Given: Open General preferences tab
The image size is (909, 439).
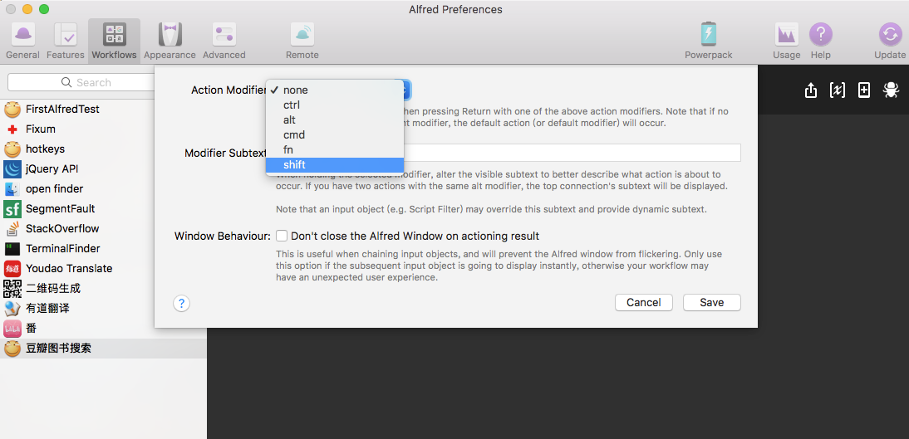Looking at the screenshot, I should click(22, 41).
